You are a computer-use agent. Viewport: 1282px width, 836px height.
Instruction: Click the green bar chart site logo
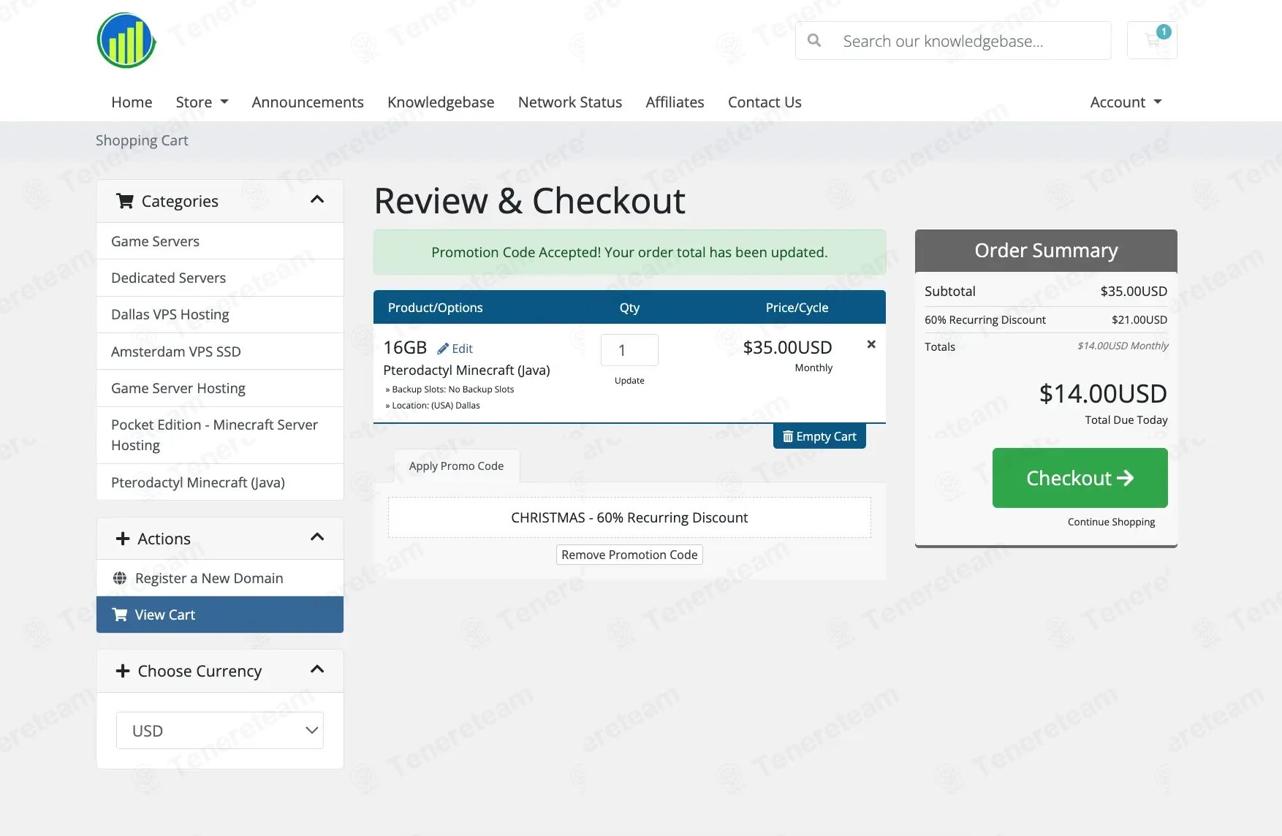(x=126, y=41)
